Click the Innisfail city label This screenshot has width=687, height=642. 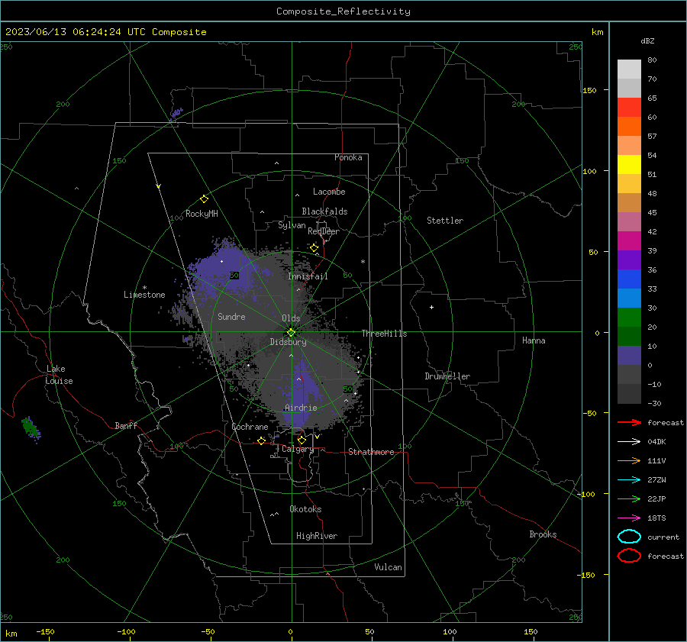pos(308,276)
